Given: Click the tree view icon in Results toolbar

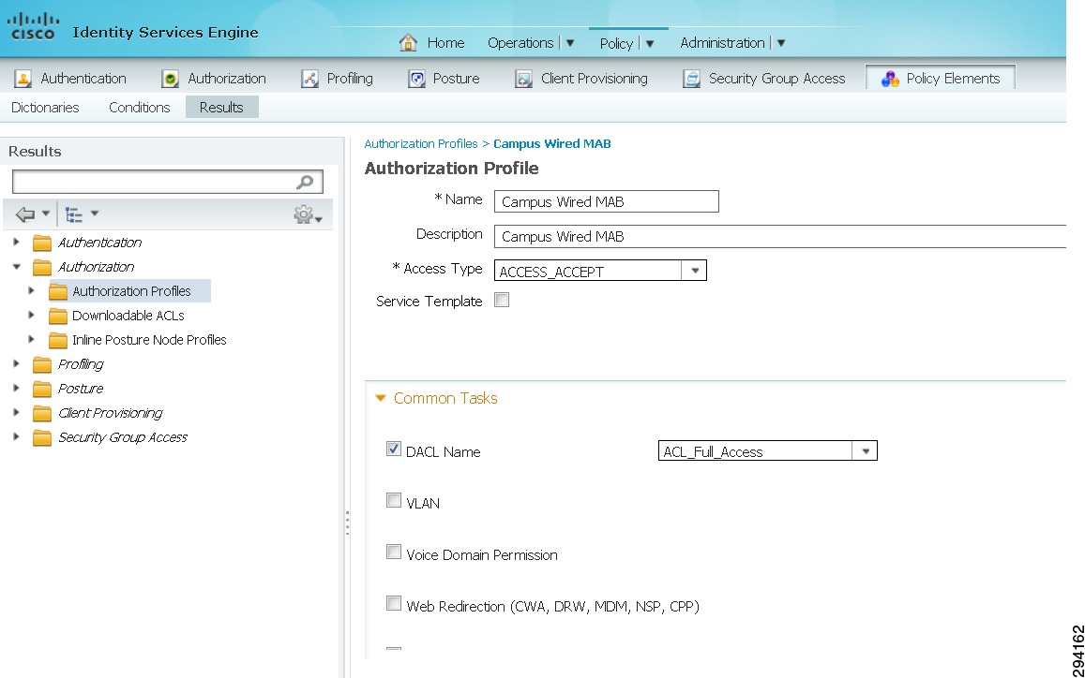Looking at the screenshot, I should point(73,215).
